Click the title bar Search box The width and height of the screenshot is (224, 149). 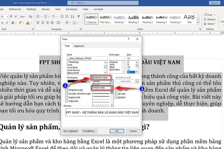[103, 3]
